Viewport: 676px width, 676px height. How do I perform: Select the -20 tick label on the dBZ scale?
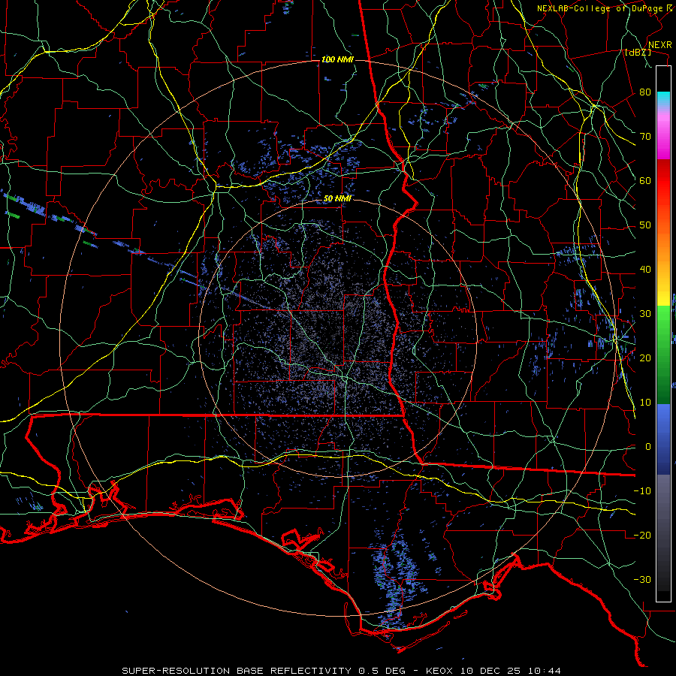click(x=642, y=535)
